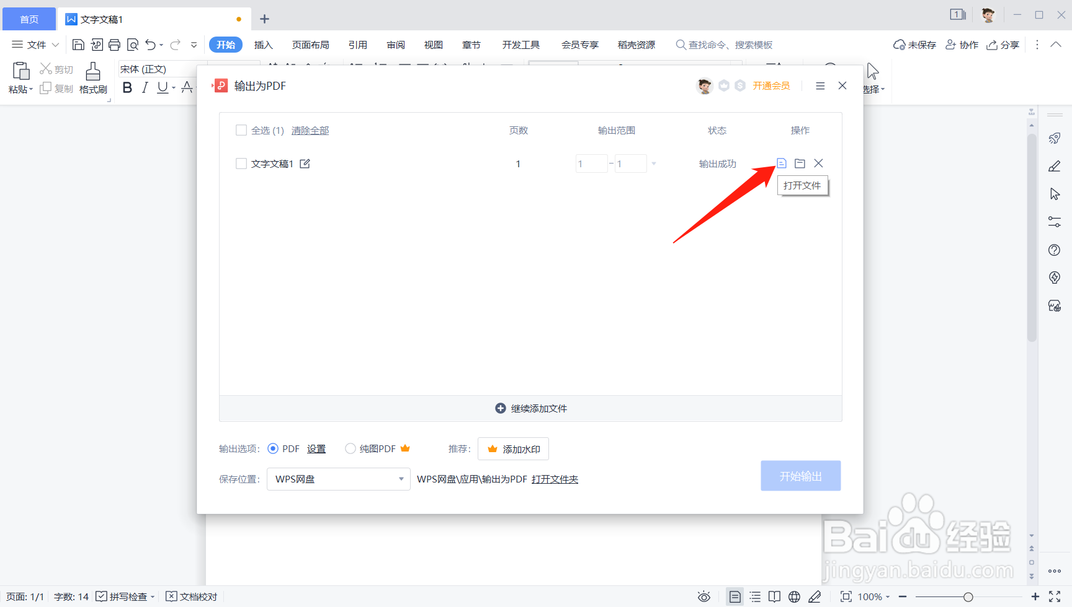Screen dimensions: 1072x607
Task: Click the rocket icon in right sidebar
Action: click(x=1054, y=138)
